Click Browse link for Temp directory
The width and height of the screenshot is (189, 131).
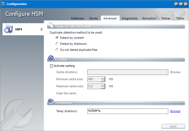pos(175,111)
